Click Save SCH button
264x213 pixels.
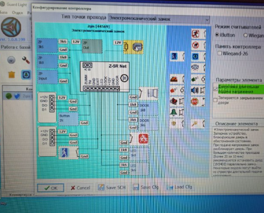coord(112,187)
